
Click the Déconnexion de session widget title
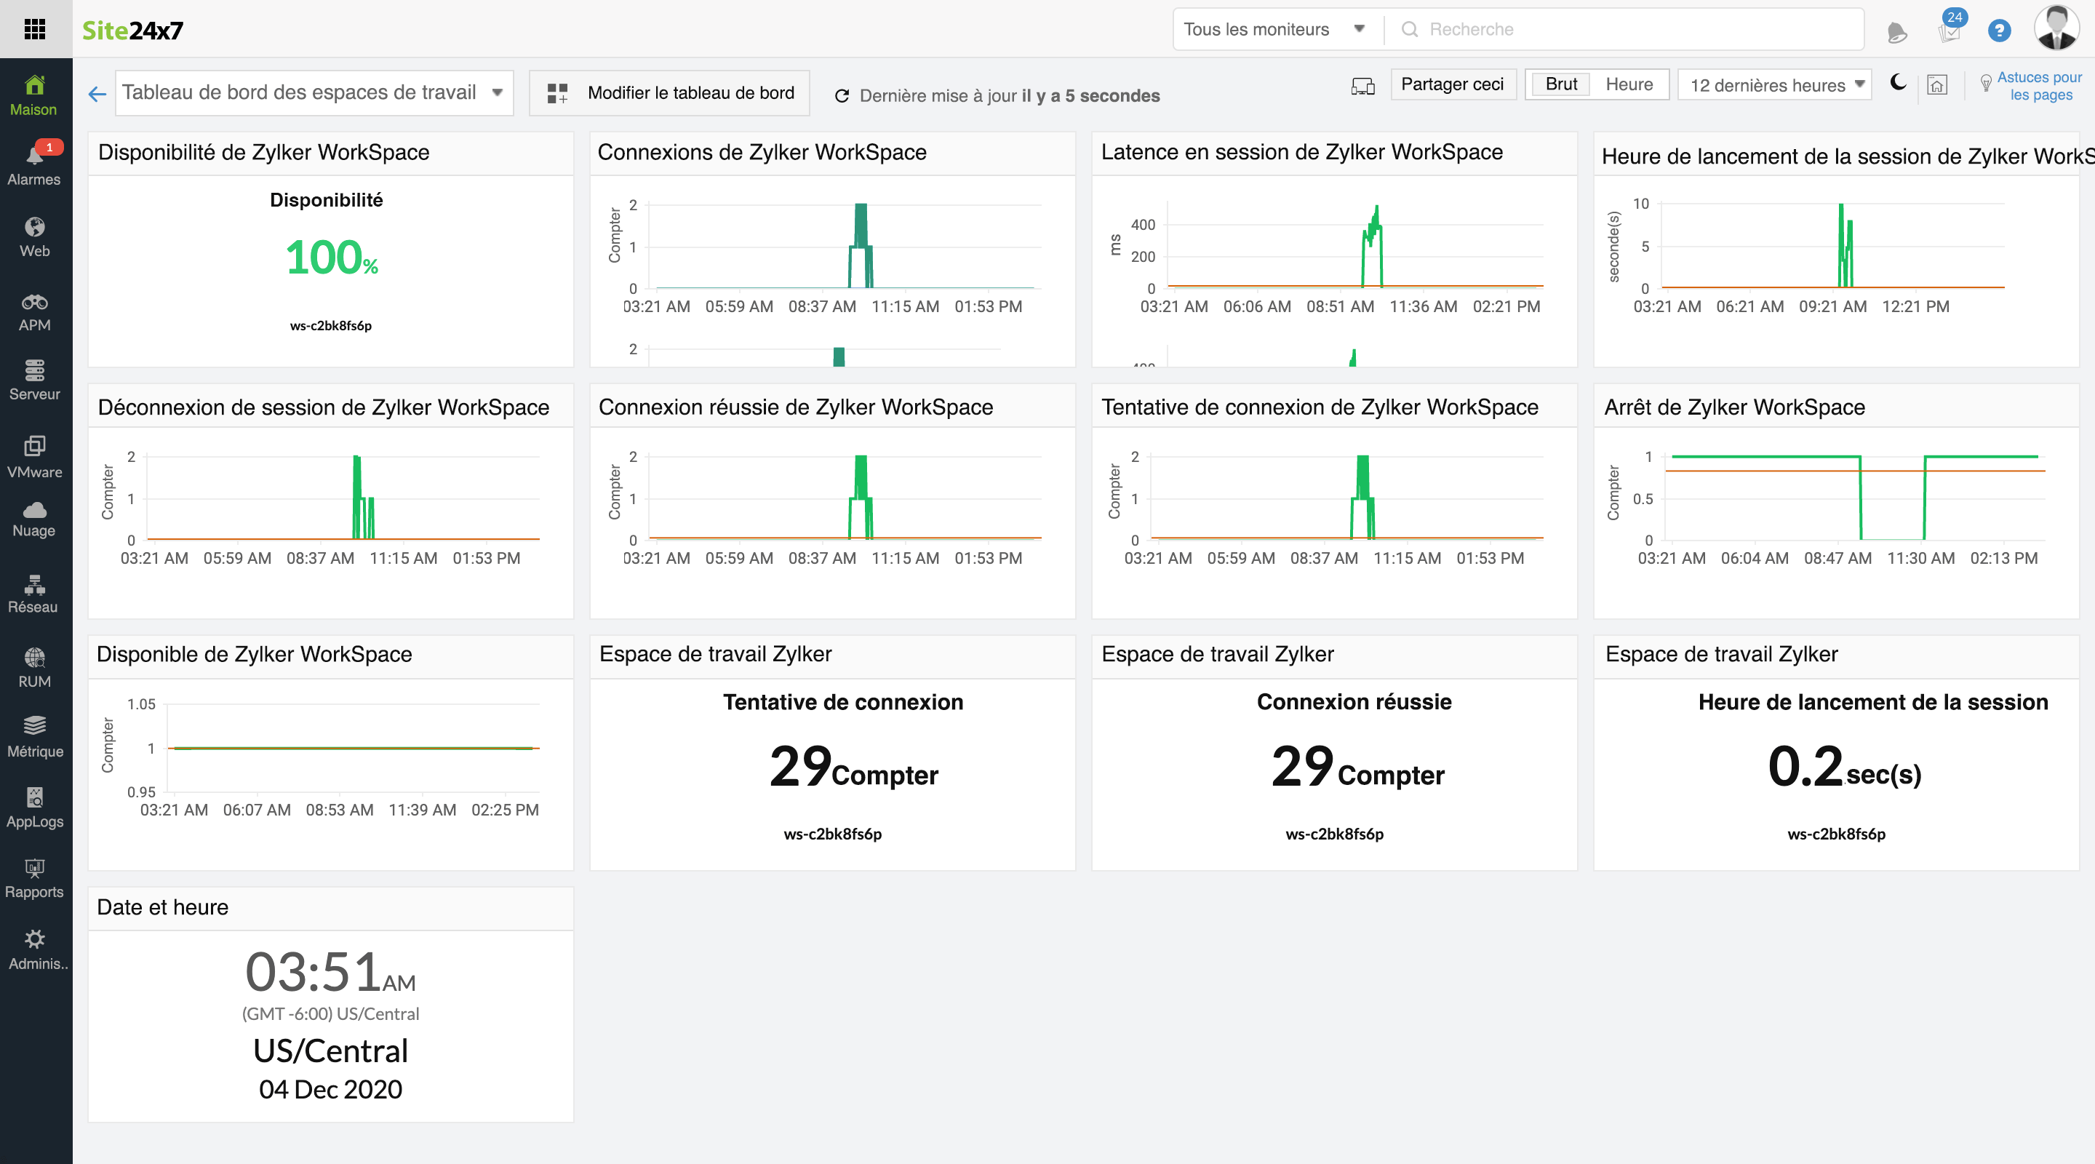[324, 407]
